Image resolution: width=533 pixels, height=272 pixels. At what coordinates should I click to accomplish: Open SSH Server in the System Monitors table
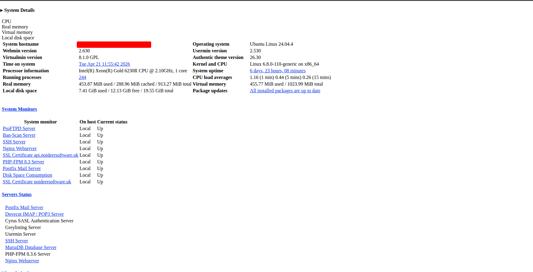[14, 142]
